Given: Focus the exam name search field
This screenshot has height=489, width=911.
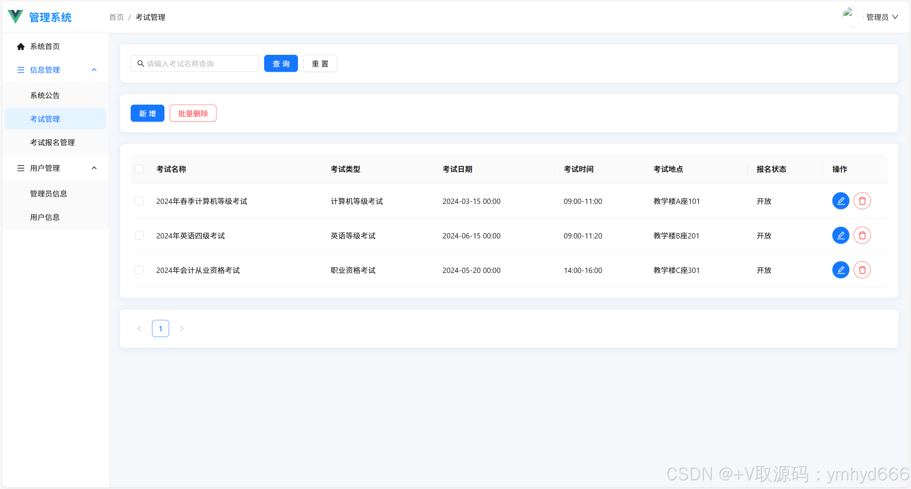Looking at the screenshot, I should pos(199,64).
